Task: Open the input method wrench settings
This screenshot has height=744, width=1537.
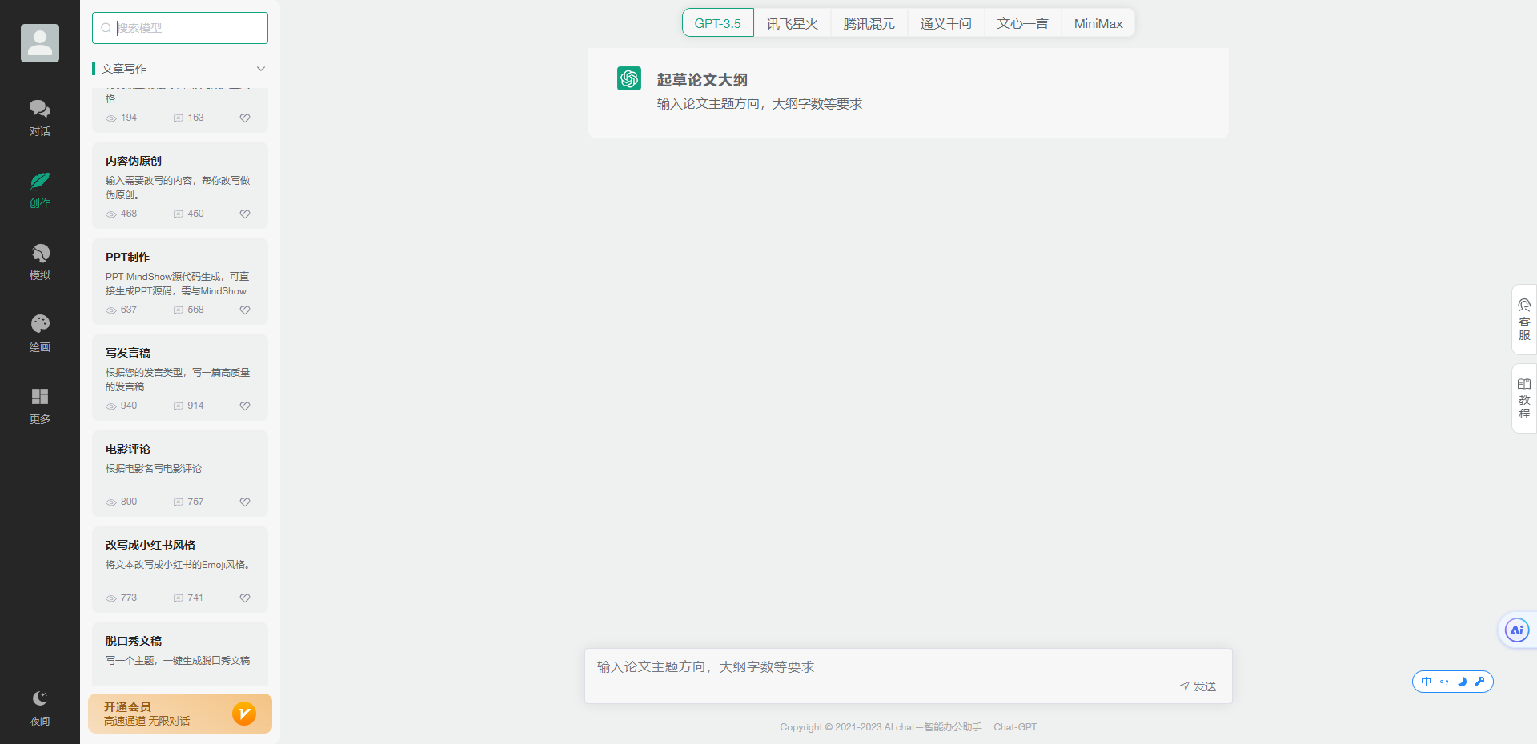Action: (1479, 682)
